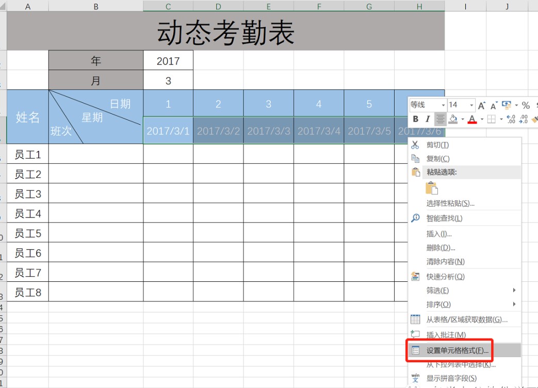Click the red font color button

pos(472,119)
